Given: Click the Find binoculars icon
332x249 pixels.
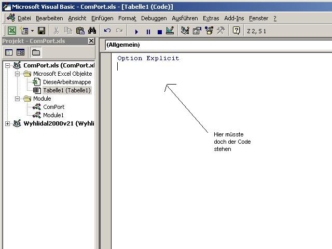Looking at the screenshot, I should click(92, 31).
